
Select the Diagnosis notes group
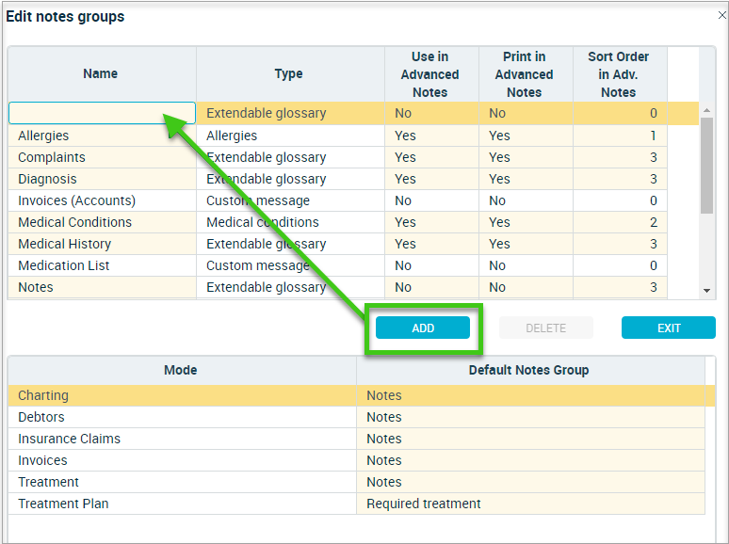(x=337, y=179)
